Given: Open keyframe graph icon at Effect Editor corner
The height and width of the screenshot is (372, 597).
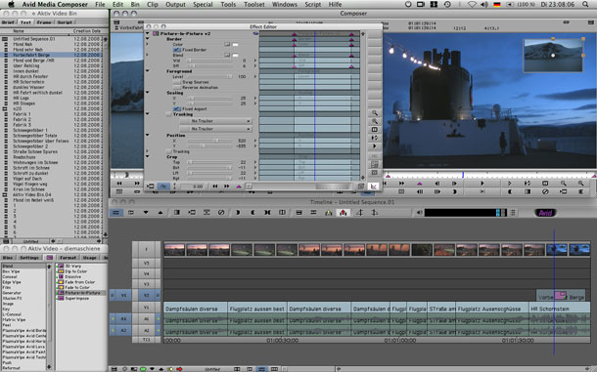Looking at the screenshot, I should pyautogui.click(x=374, y=186).
